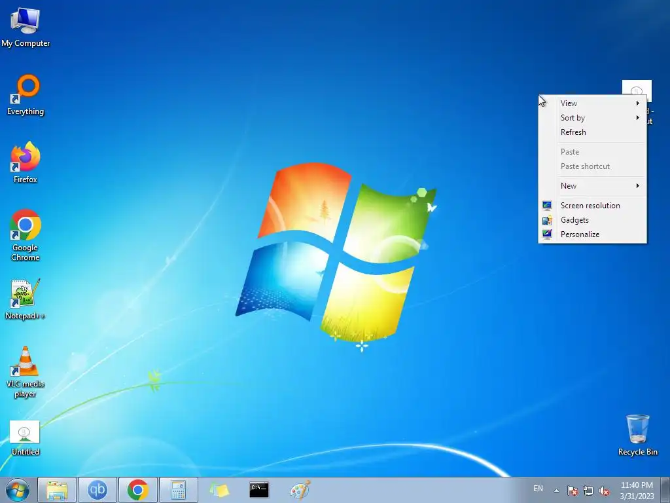Open Calculator from the taskbar
This screenshot has width=670, height=503.
click(178, 490)
